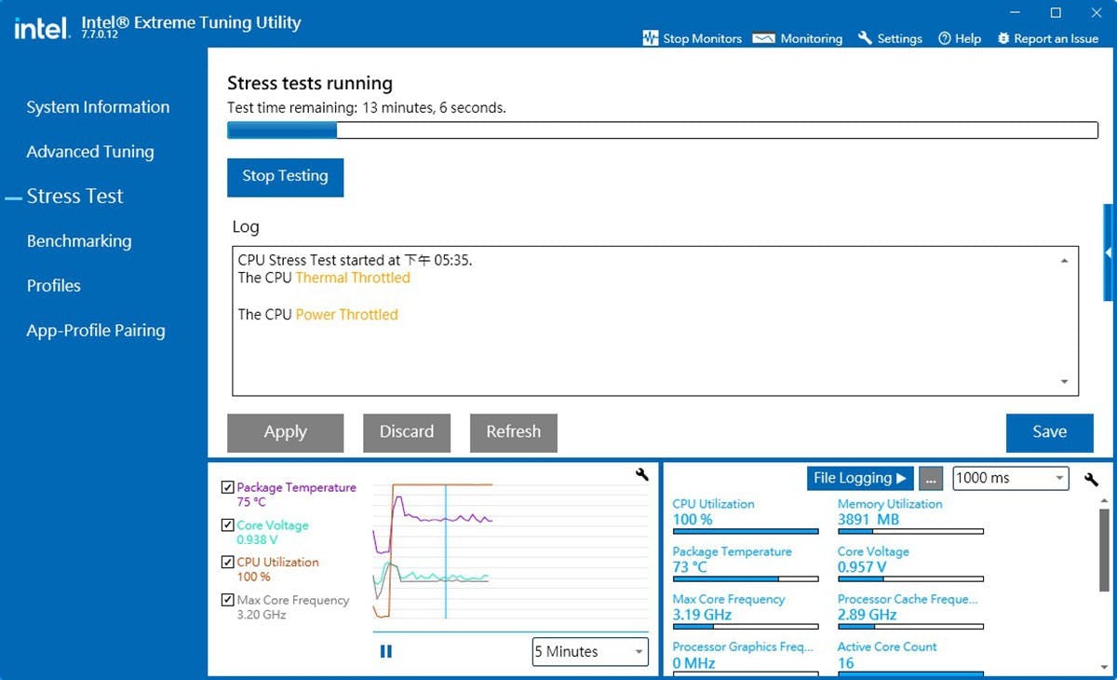Click the Active Core Count 16 value
Screen dimensions: 1117x680
pos(845,663)
